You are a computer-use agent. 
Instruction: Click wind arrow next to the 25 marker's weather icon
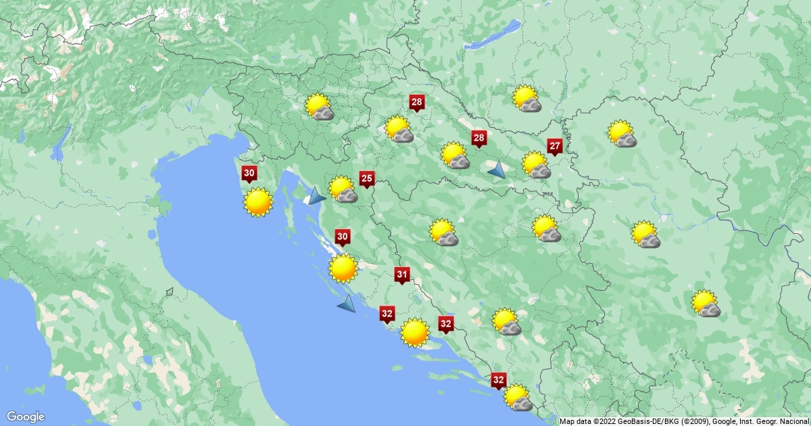click(x=316, y=197)
